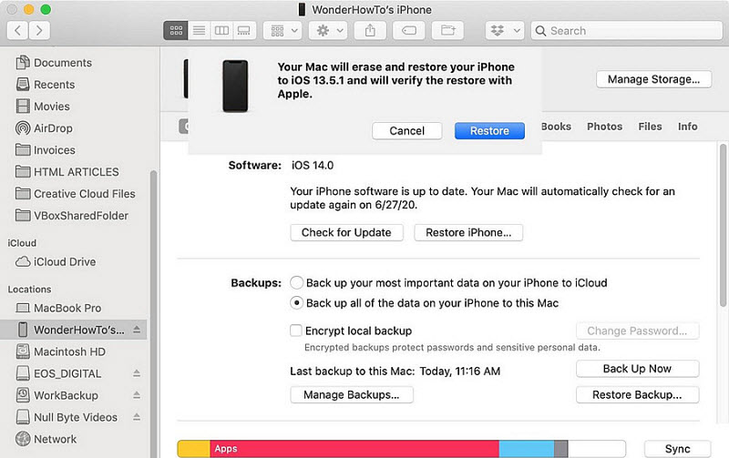Eject the EOS_DIGITAL volume

137,373
